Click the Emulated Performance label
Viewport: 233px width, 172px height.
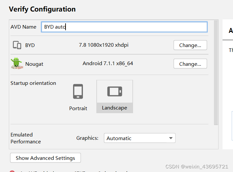26,138
